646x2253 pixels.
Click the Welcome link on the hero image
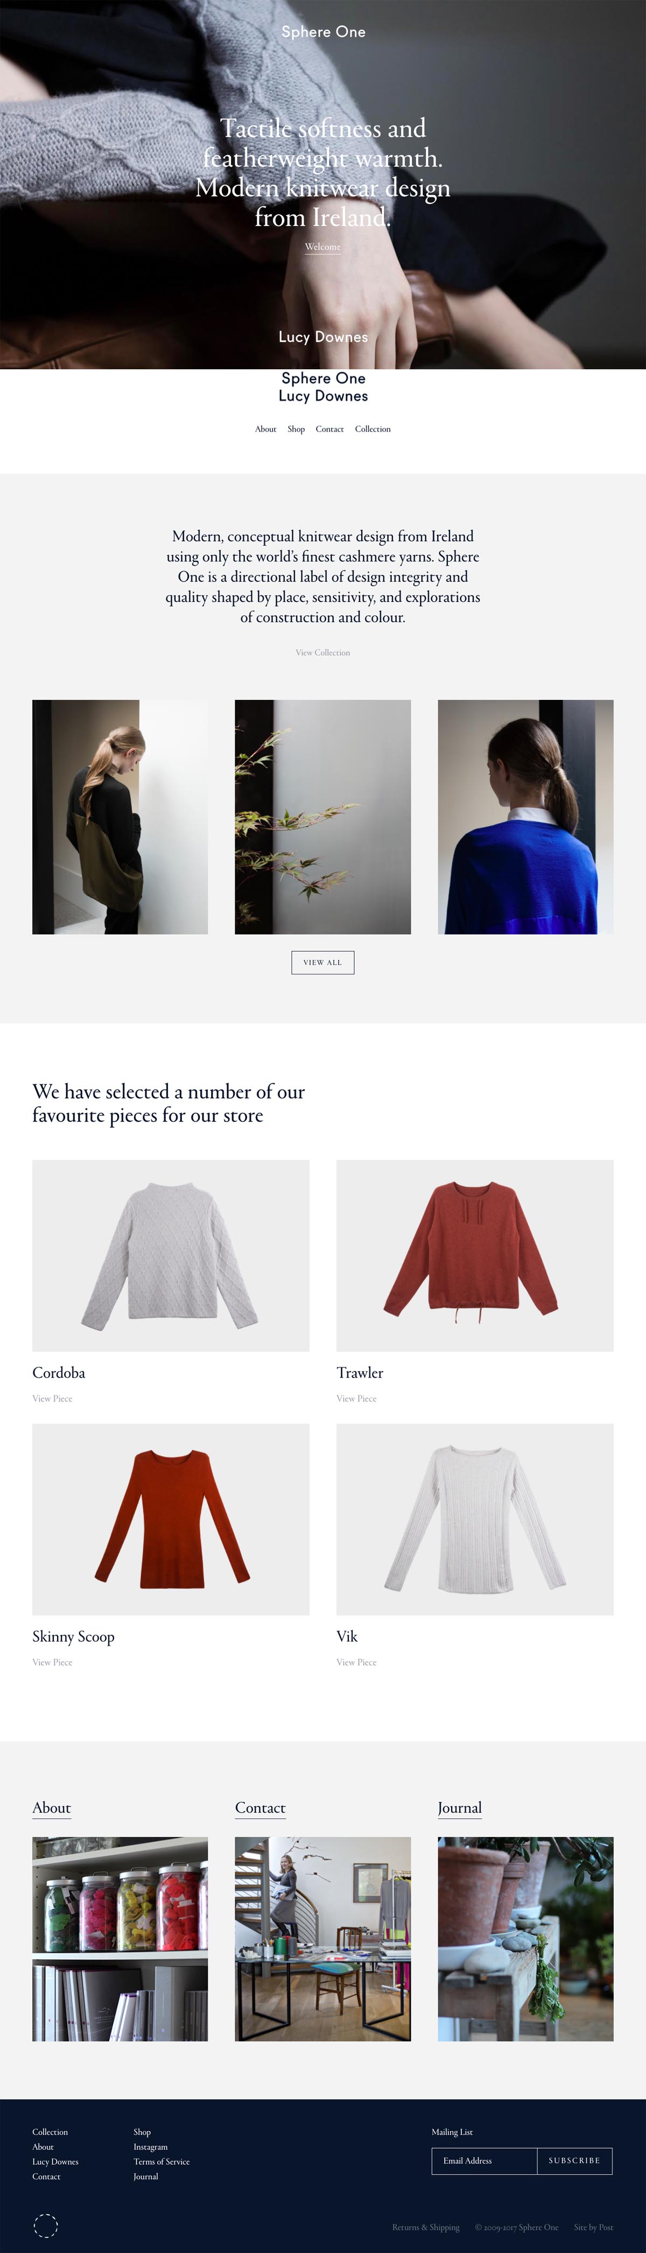coord(322,248)
